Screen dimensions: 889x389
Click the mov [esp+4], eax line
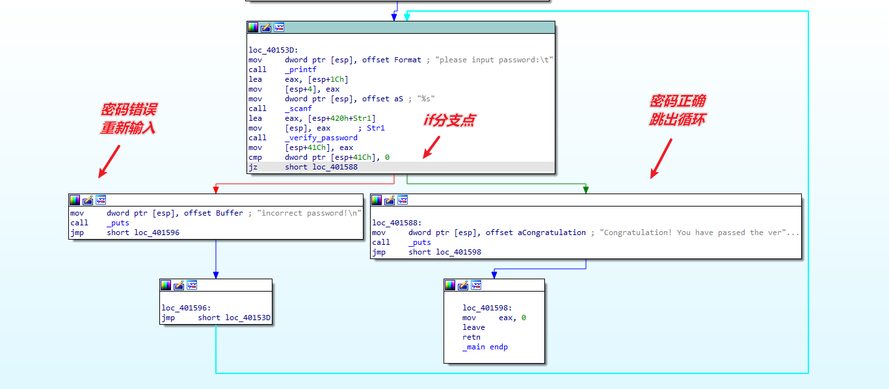(x=294, y=89)
